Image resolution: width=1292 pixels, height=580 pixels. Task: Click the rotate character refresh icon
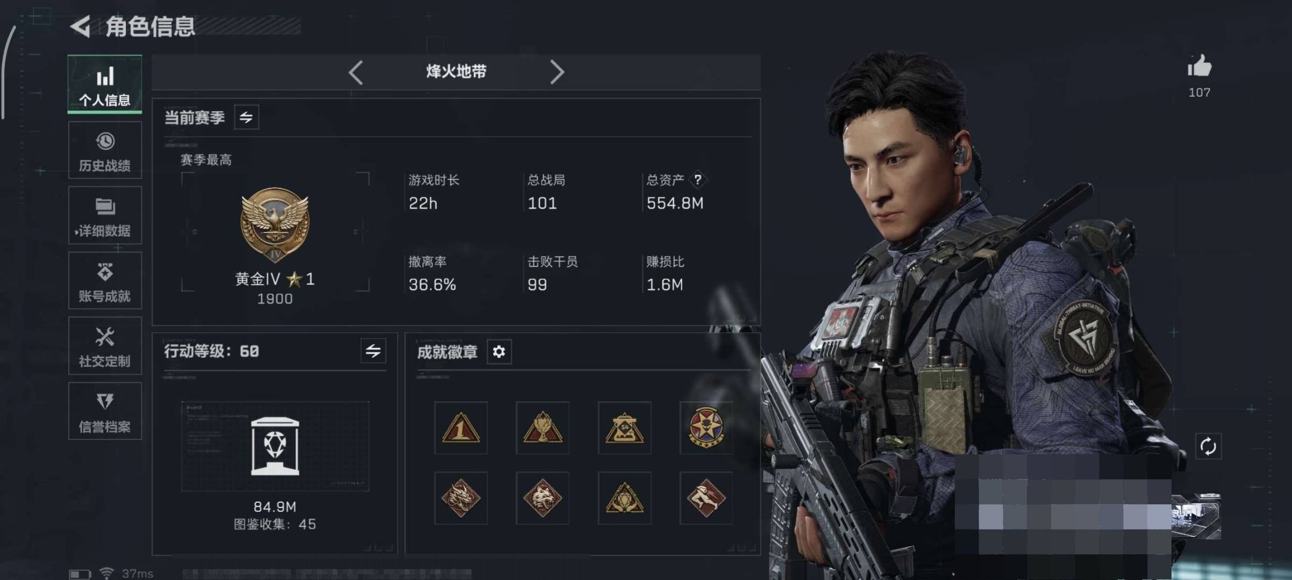[x=1208, y=446]
